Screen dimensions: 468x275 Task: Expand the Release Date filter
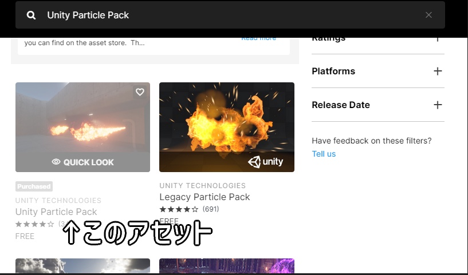click(x=438, y=105)
